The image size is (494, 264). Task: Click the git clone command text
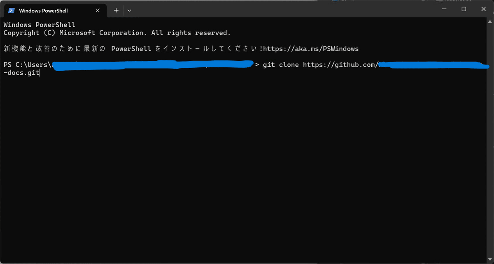(282, 64)
